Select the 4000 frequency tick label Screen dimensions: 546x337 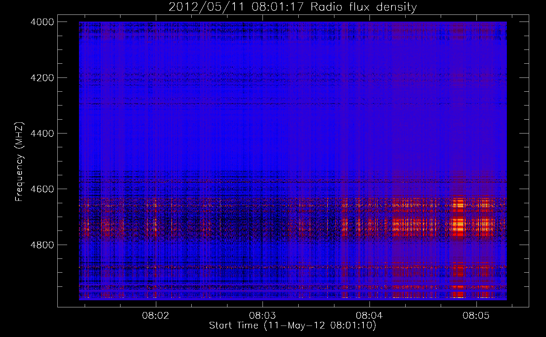click(x=42, y=22)
